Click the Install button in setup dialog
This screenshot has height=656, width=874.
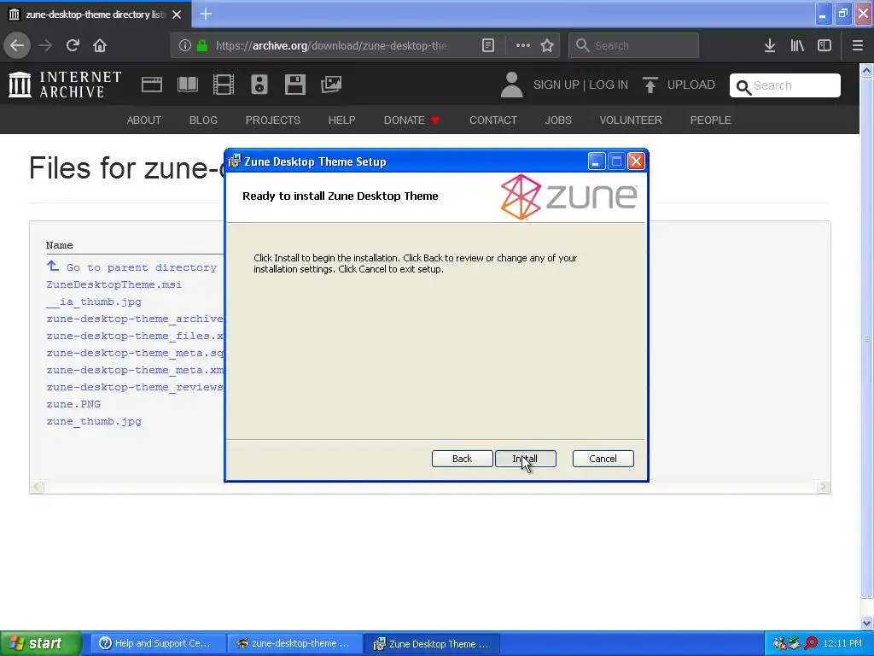point(525,459)
